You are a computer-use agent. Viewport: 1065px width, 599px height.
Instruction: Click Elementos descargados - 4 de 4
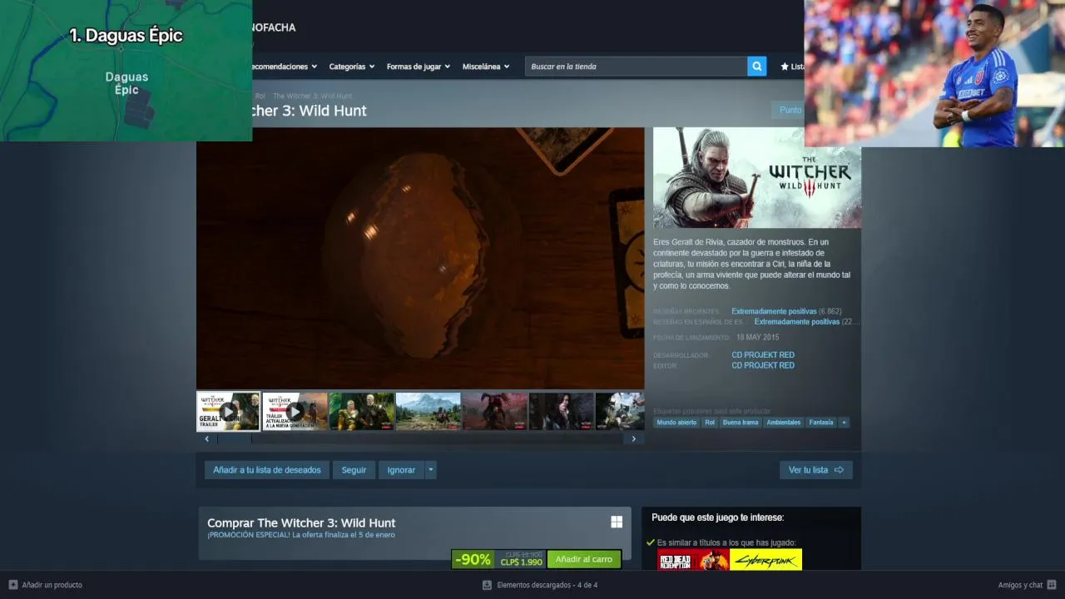547,585
